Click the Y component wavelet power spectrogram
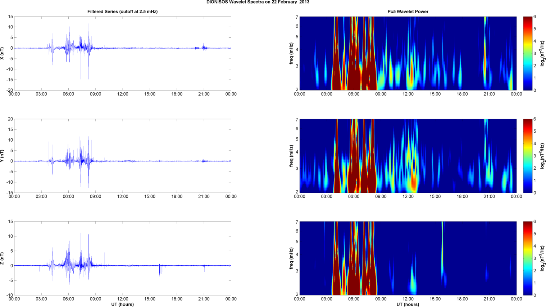 (408, 156)
